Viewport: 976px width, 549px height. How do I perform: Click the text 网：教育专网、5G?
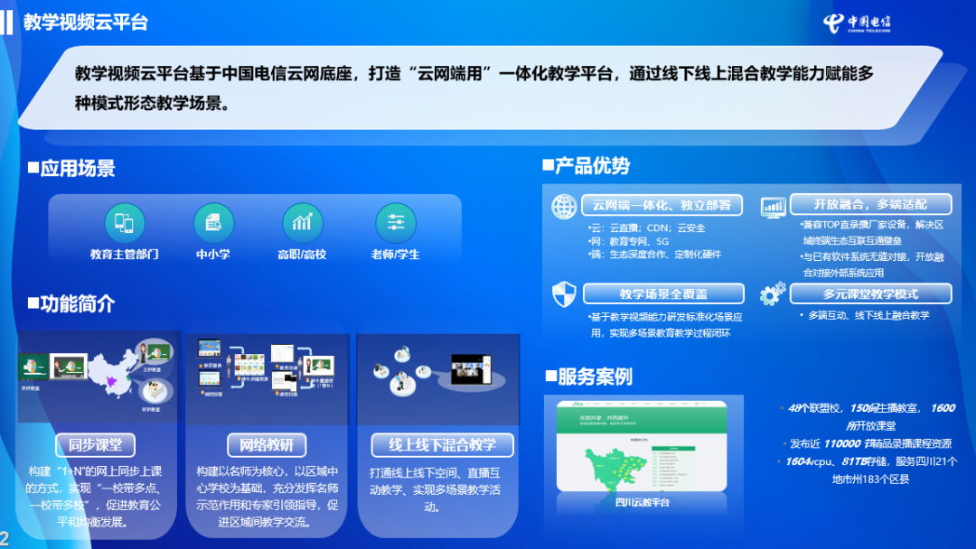pos(628,241)
